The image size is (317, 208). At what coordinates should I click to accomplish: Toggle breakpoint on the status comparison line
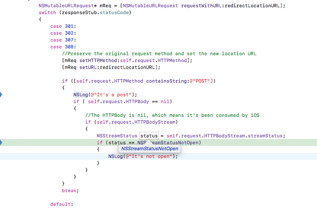pos(1,143)
